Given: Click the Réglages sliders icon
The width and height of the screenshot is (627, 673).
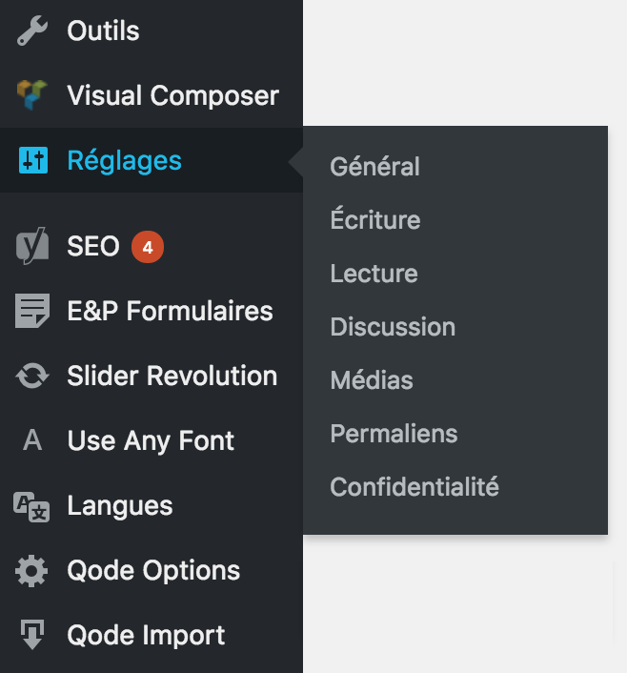Looking at the screenshot, I should (x=32, y=160).
